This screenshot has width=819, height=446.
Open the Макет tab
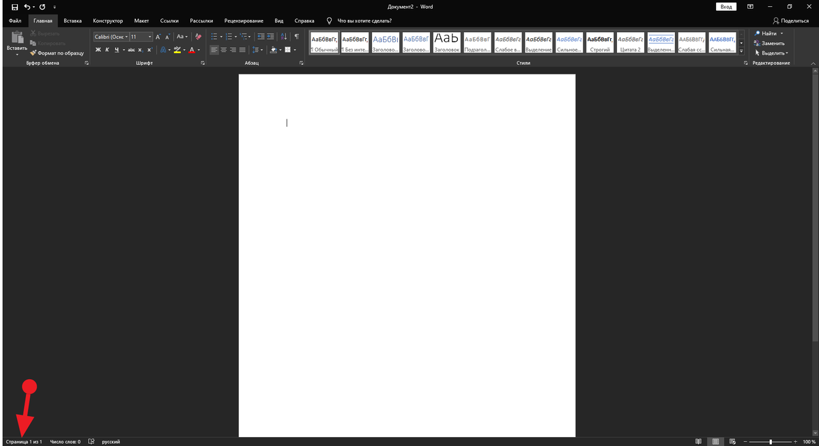141,20
